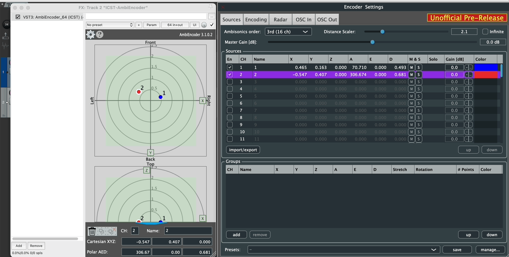The image size is (509, 257).
Task: Mute source 1 with its M button
Action: (411, 67)
